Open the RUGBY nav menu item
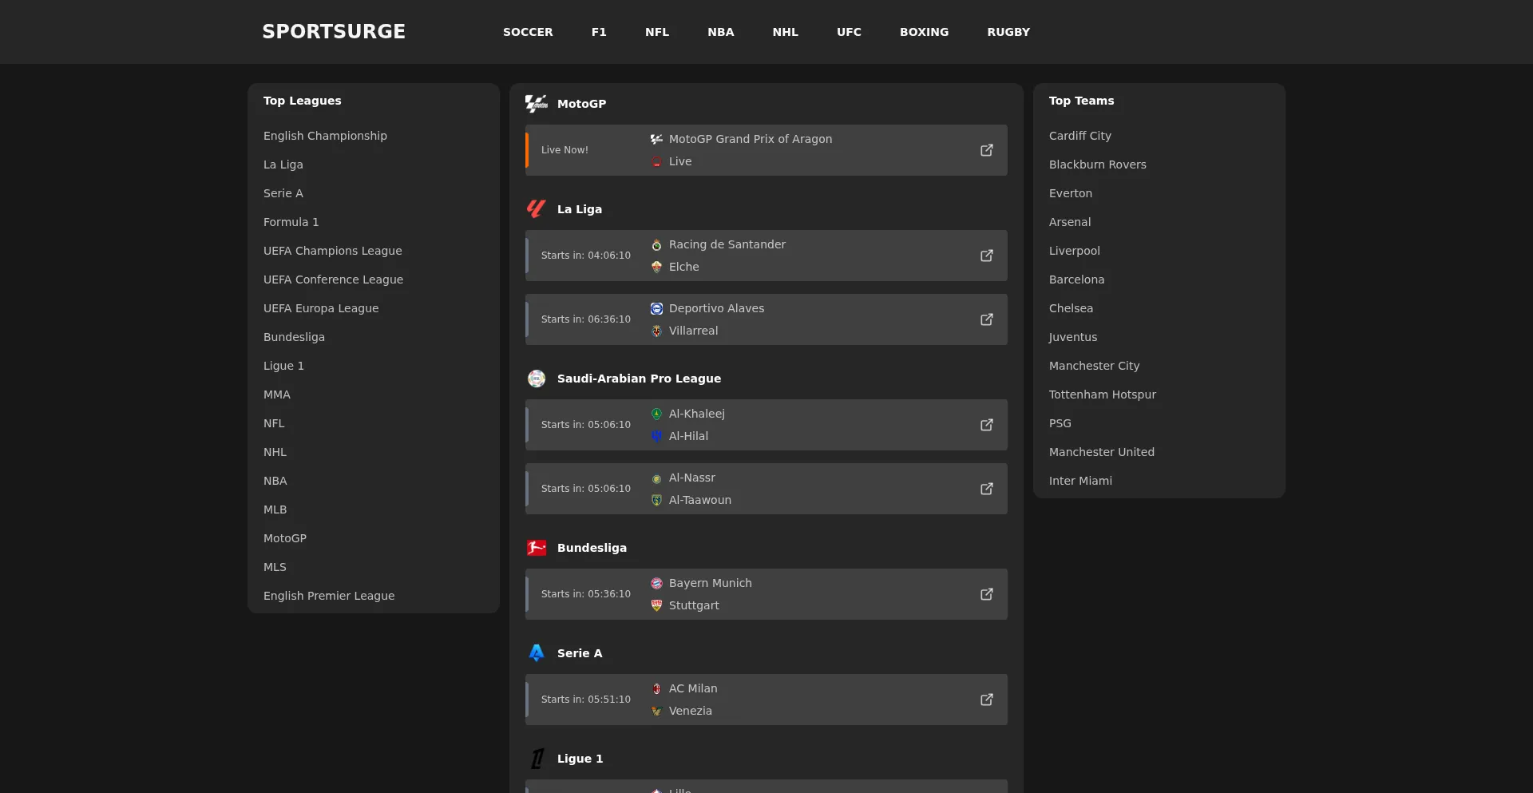The height and width of the screenshot is (793, 1533). pos(1008,32)
